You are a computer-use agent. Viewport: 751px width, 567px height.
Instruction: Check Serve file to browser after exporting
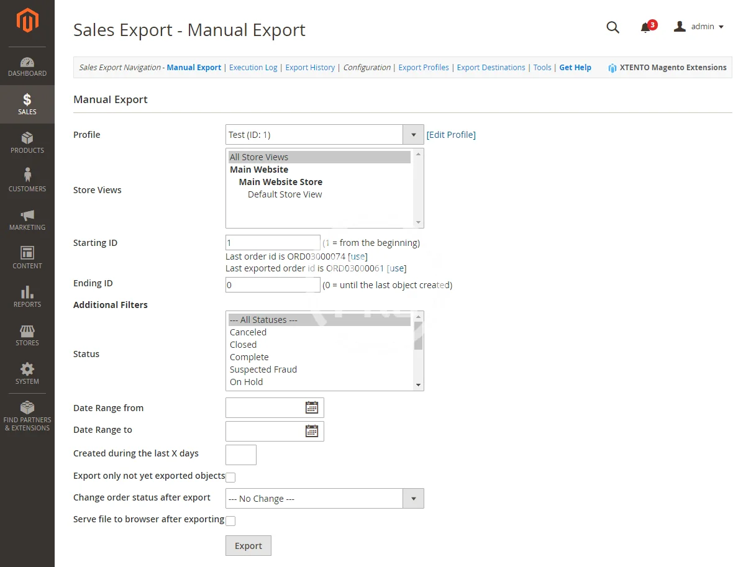click(230, 521)
